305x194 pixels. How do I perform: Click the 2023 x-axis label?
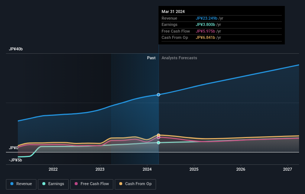[100, 170]
